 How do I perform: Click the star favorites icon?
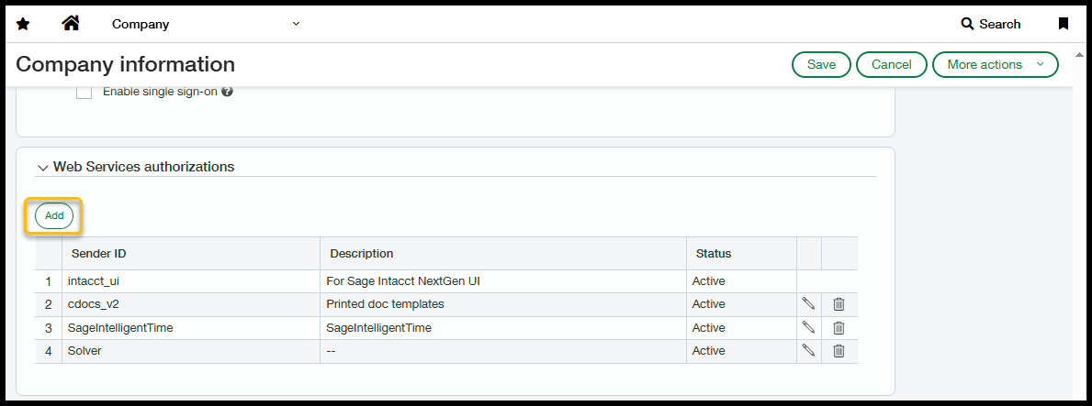pos(23,24)
